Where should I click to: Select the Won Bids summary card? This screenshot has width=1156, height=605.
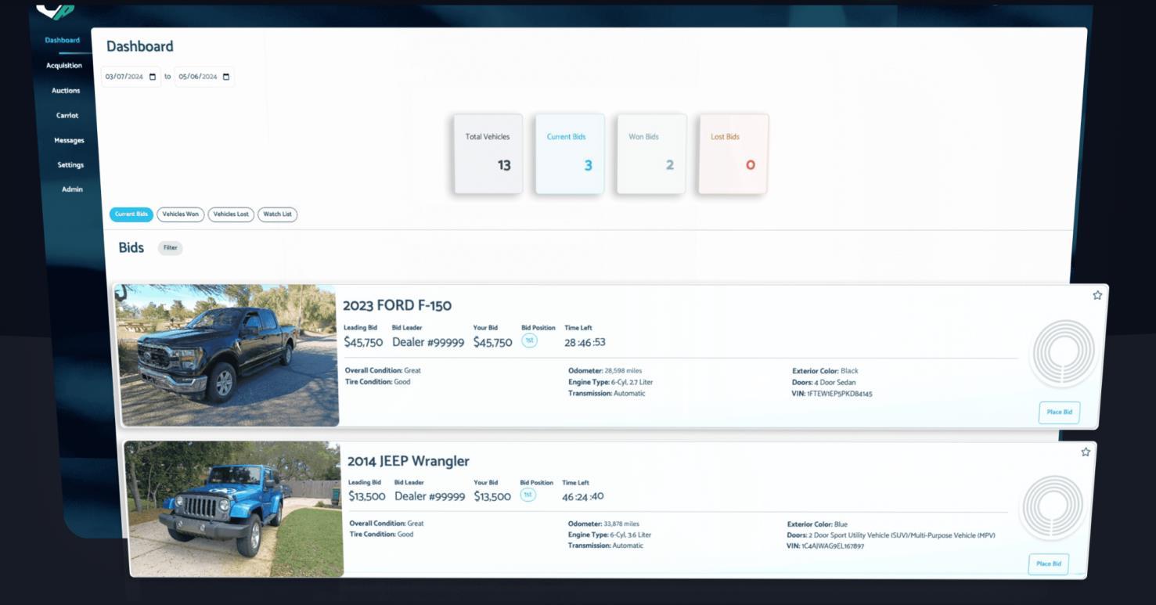coord(651,153)
